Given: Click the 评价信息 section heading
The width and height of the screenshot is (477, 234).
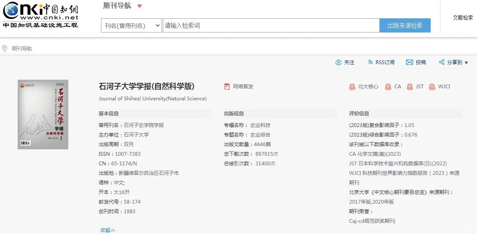Looking at the screenshot, I should click(359, 114).
